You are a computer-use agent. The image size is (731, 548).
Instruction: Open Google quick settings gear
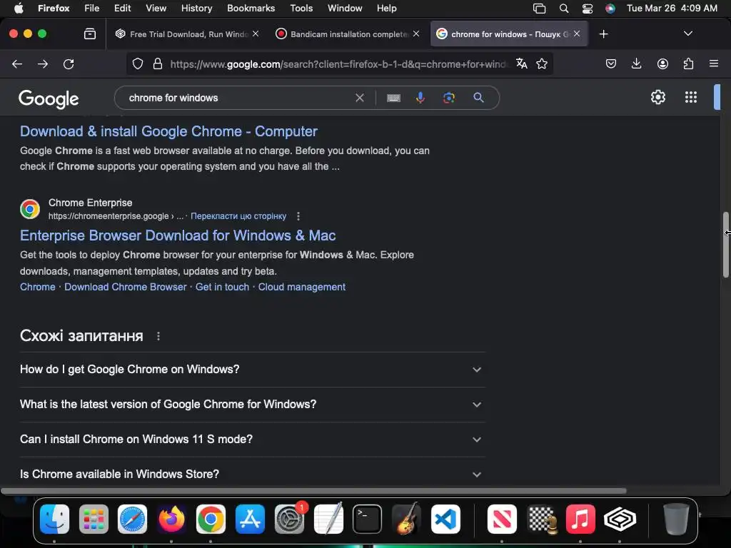point(657,97)
